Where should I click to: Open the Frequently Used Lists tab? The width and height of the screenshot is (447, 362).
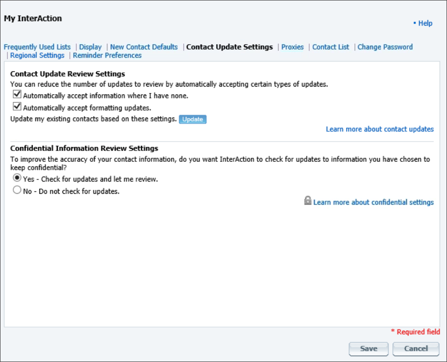pyautogui.click(x=37, y=47)
